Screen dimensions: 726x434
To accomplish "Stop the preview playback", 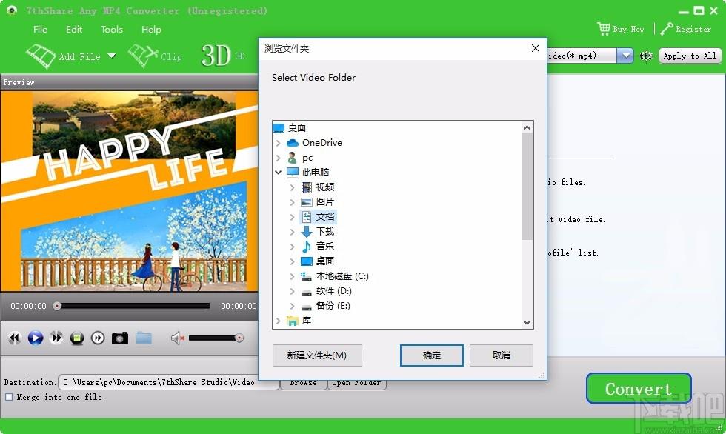I will 77,338.
